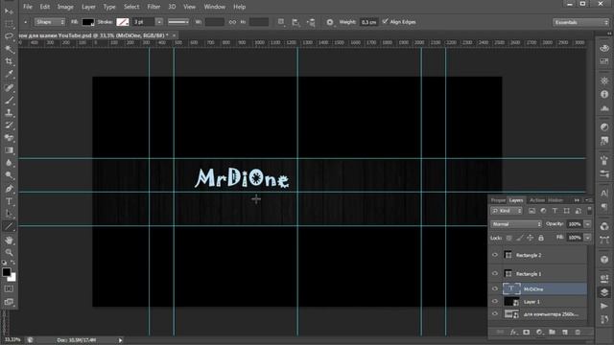Viewport: 614px width, 345px height.
Task: Select the Move tool
Action: click(x=9, y=11)
